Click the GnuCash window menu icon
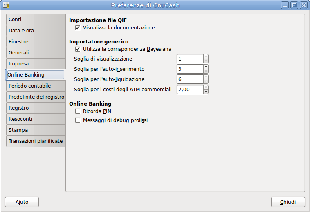 coord(6,5)
